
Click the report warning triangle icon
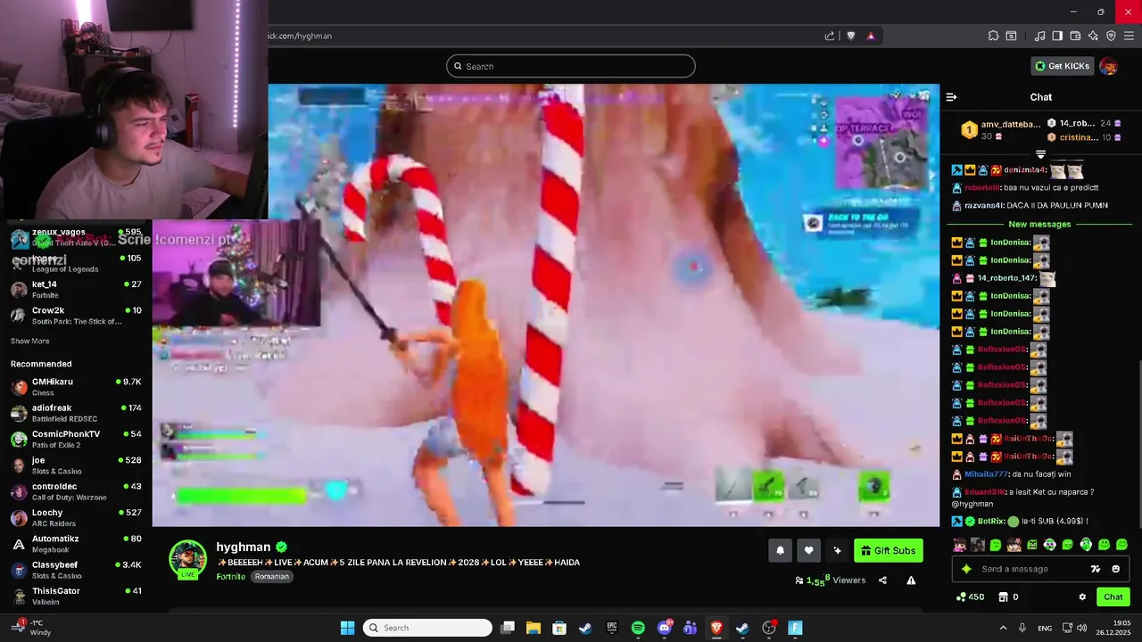911,580
